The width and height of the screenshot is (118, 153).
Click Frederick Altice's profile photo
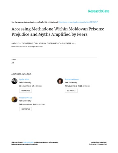[14, 99]
